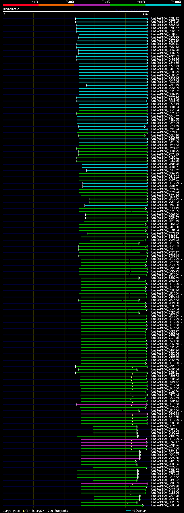Select hit label UniRef100_B9RG11

[x=165, y=44]
